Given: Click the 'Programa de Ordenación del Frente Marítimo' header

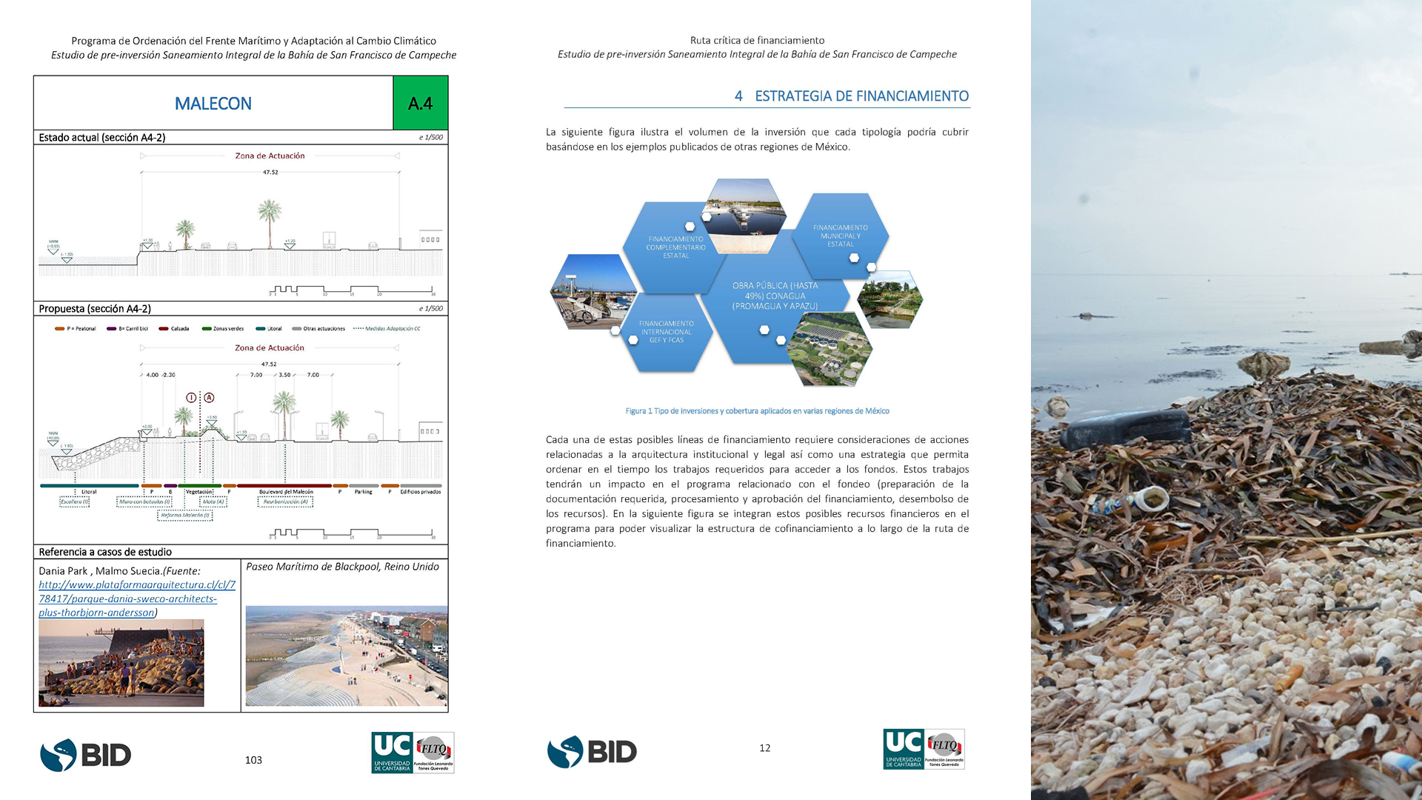Looking at the screenshot, I should (x=253, y=41).
